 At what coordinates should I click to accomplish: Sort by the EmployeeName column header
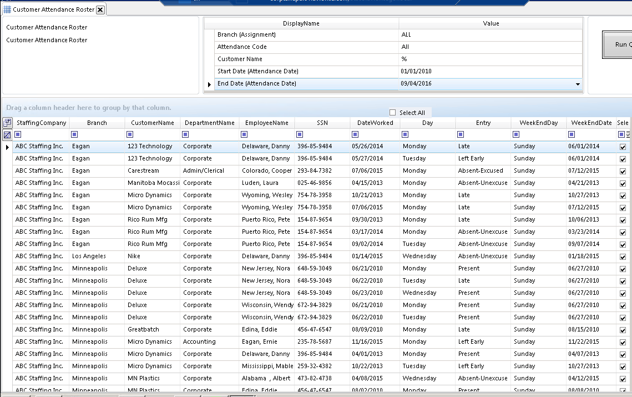click(x=267, y=123)
